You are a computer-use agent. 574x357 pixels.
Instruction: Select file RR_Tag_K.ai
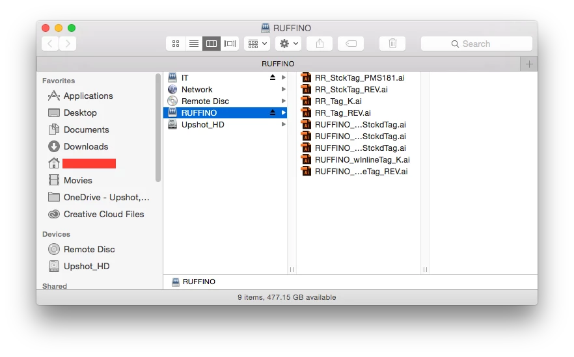tap(338, 101)
